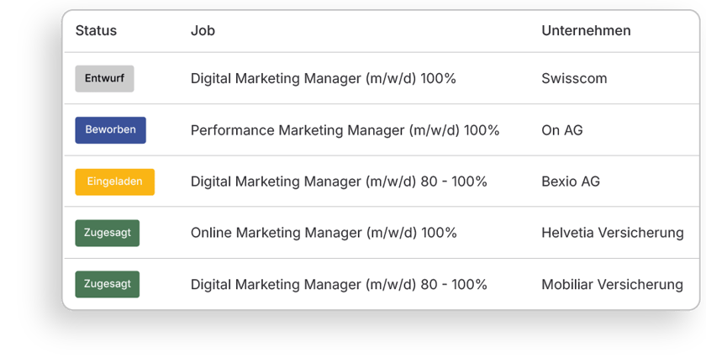Open the Online Marketing Manager job title

pos(324,233)
